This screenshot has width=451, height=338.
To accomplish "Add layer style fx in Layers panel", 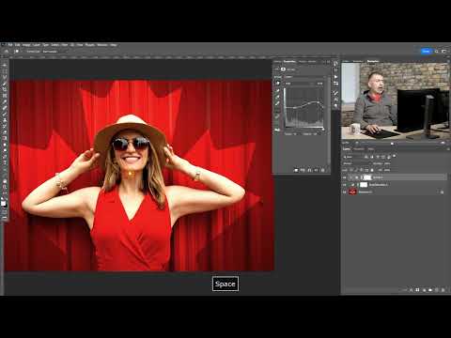I will [412, 290].
